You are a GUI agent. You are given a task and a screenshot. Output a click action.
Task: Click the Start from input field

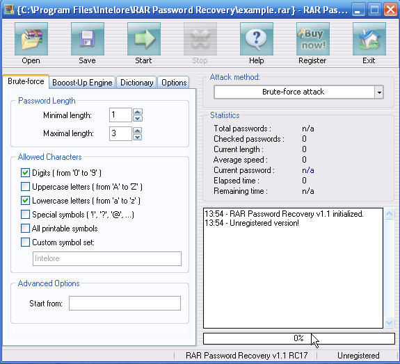125,303
